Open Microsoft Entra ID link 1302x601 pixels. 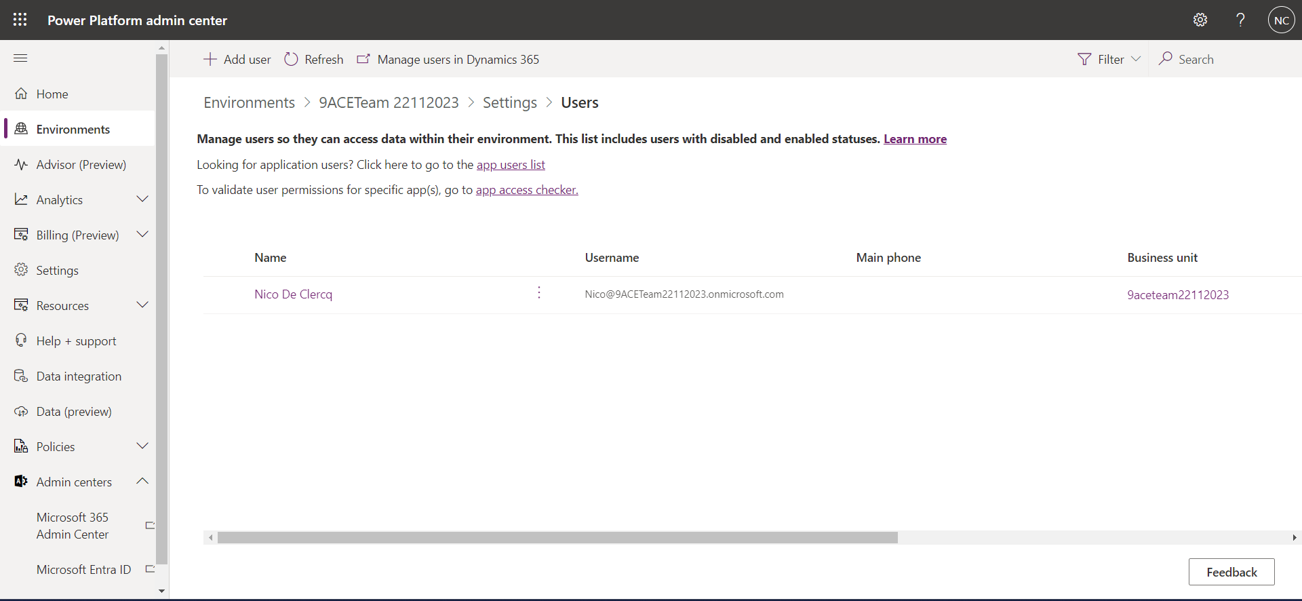84,570
